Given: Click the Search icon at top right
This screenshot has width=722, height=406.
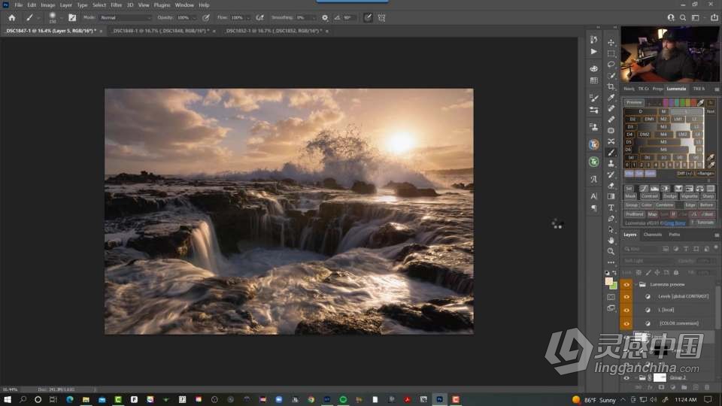Looking at the screenshot, I should click(683, 17).
